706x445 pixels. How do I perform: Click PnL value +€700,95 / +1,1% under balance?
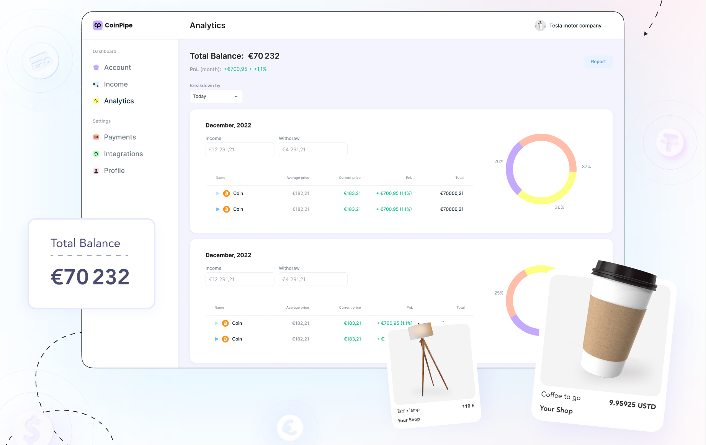(x=245, y=69)
